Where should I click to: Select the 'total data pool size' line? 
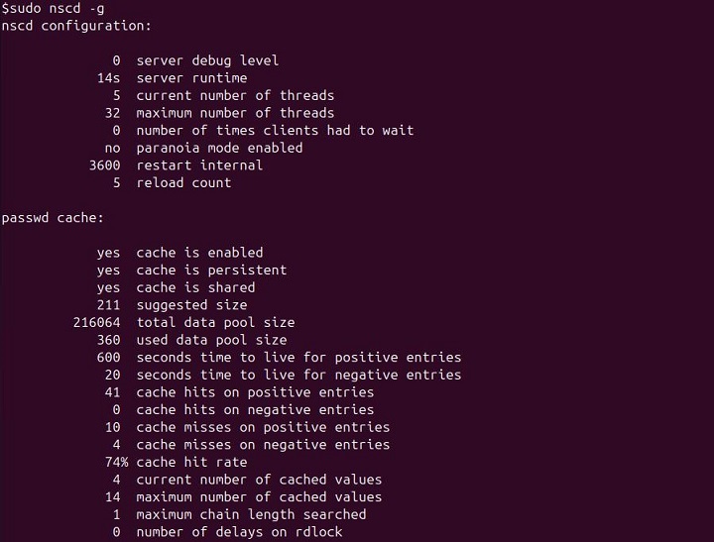click(x=215, y=322)
